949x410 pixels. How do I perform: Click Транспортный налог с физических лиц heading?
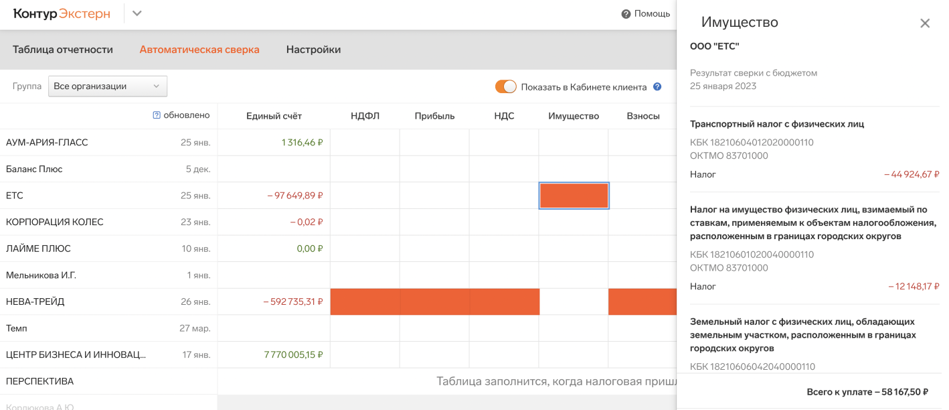click(777, 124)
